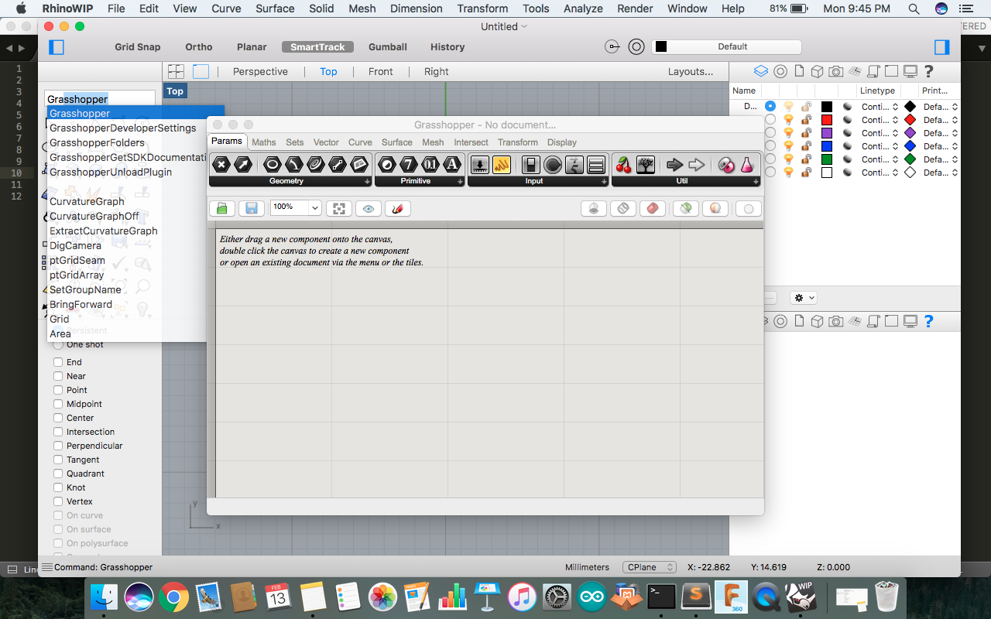991x619 pixels.
Task: Select the round Button input icon
Action: coord(552,164)
